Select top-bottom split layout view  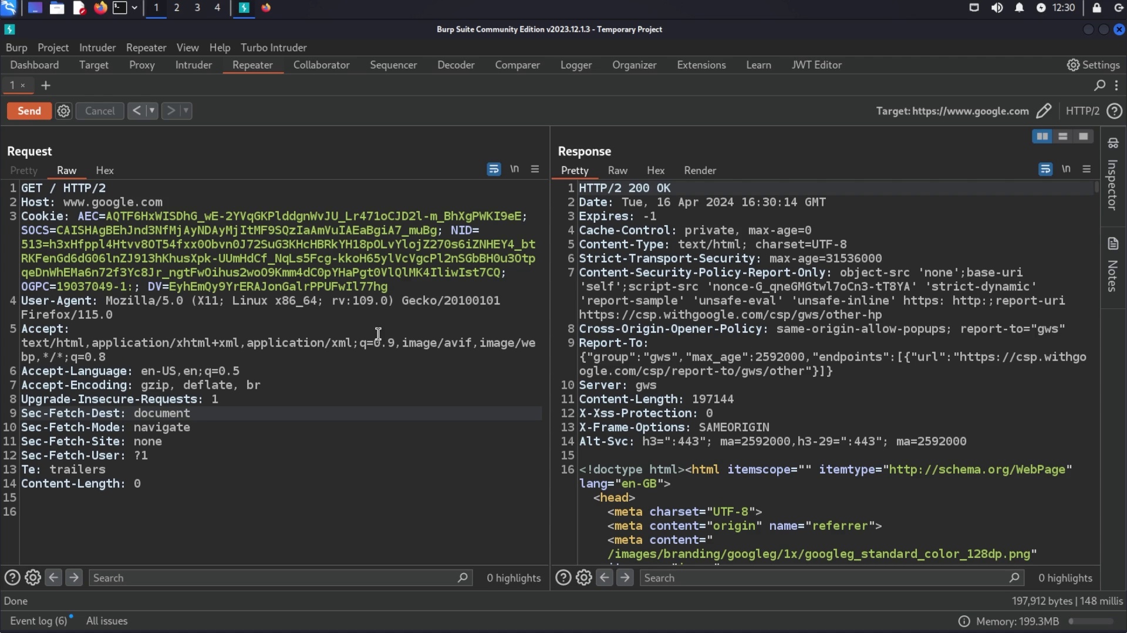pos(1062,137)
